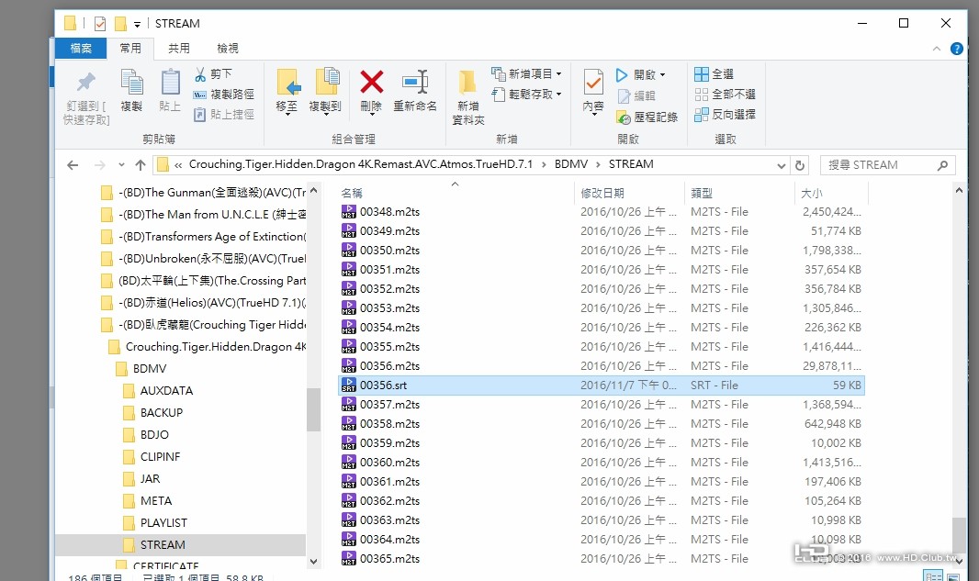Viewport: 979px width, 581px height.
Task: Expand the address bar history dropdown
Action: tap(781, 165)
